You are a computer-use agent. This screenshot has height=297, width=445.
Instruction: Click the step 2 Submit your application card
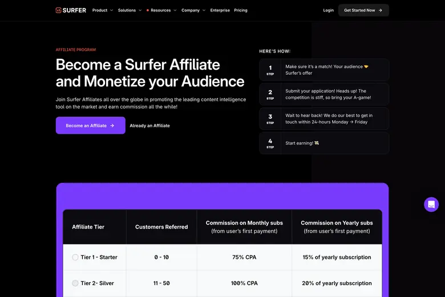click(x=324, y=94)
